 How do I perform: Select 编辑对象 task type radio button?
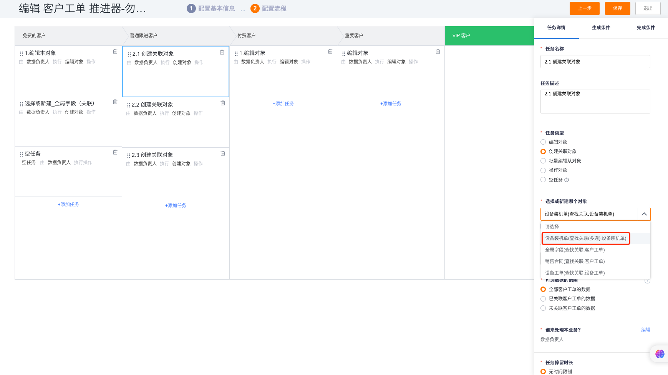pyautogui.click(x=543, y=142)
